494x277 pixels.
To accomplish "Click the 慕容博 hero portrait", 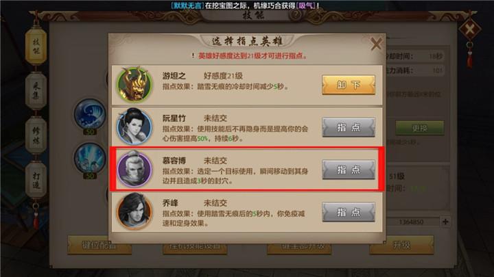I will point(134,169).
